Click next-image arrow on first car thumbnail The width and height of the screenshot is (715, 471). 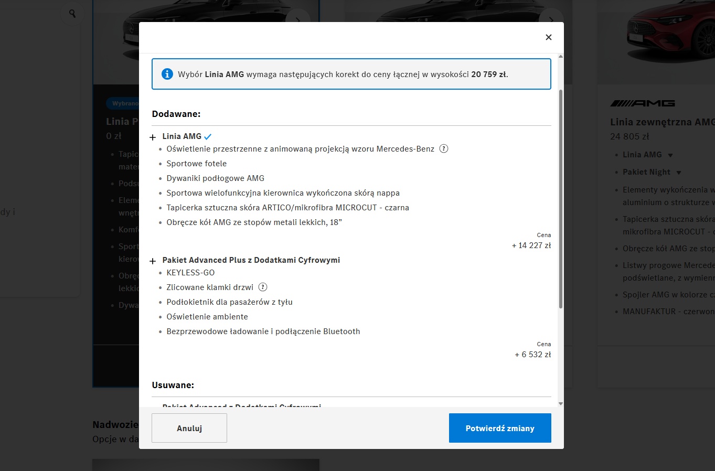[x=298, y=20]
